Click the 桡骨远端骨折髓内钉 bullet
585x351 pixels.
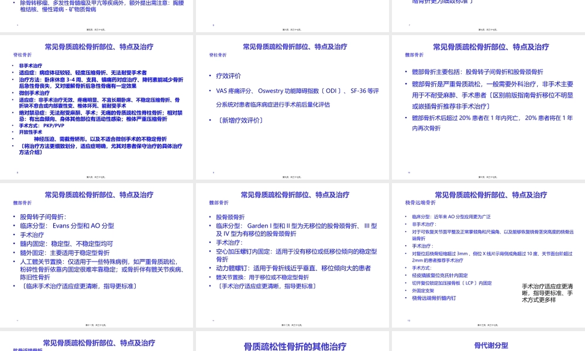[434, 298]
